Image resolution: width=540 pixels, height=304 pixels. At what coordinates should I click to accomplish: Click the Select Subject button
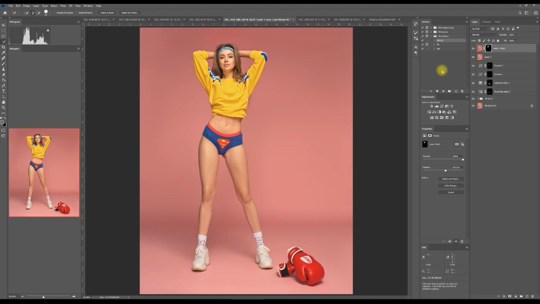click(107, 13)
